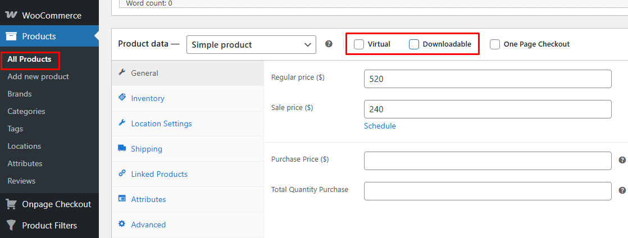
Task: Click the Inventory tag icon
Action: pyautogui.click(x=122, y=98)
